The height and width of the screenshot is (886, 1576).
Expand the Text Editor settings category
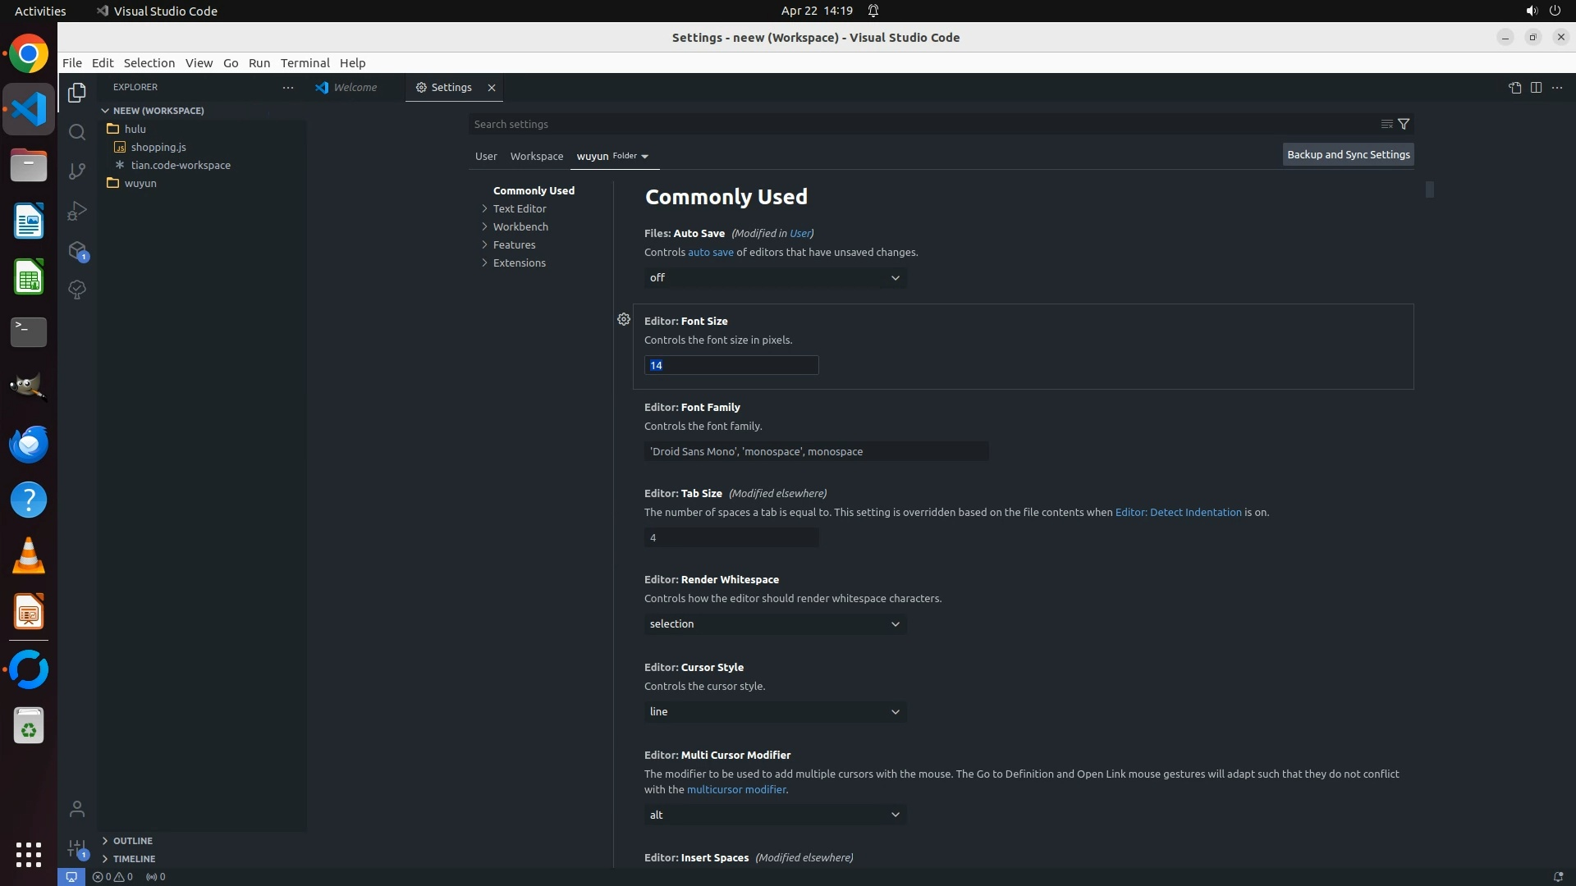(520, 208)
